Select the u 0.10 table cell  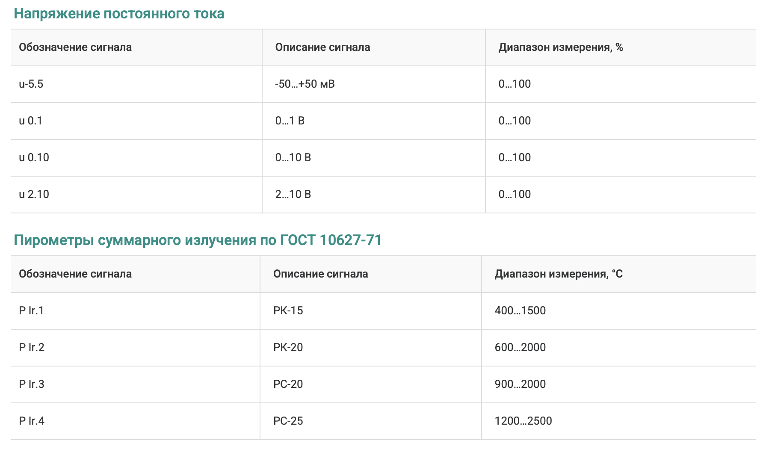[34, 158]
